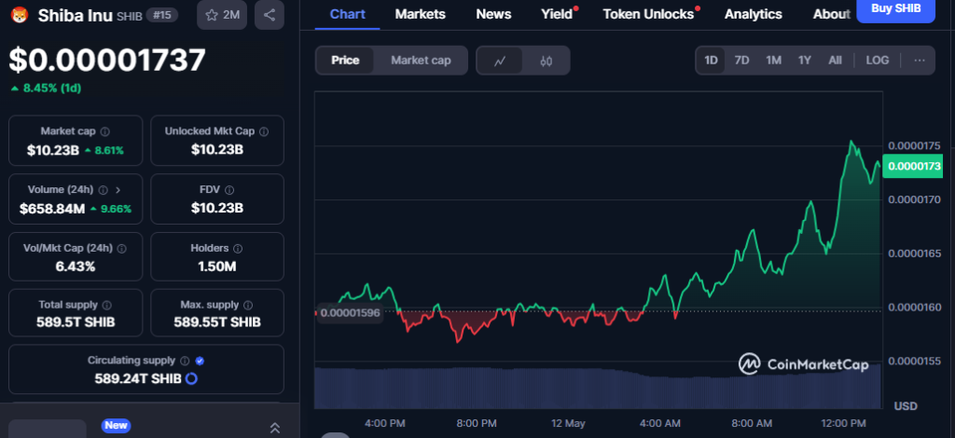The image size is (955, 438).
Task: Open the Chart tab
Action: 347,14
